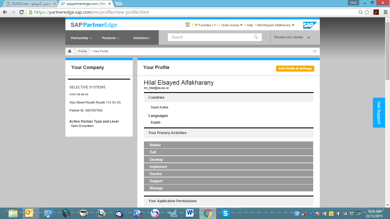Click the Open Ecosystem partner level text
The height and width of the screenshot is (219, 390).
(x=82, y=126)
